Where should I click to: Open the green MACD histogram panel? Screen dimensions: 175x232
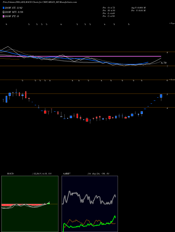(30, 204)
